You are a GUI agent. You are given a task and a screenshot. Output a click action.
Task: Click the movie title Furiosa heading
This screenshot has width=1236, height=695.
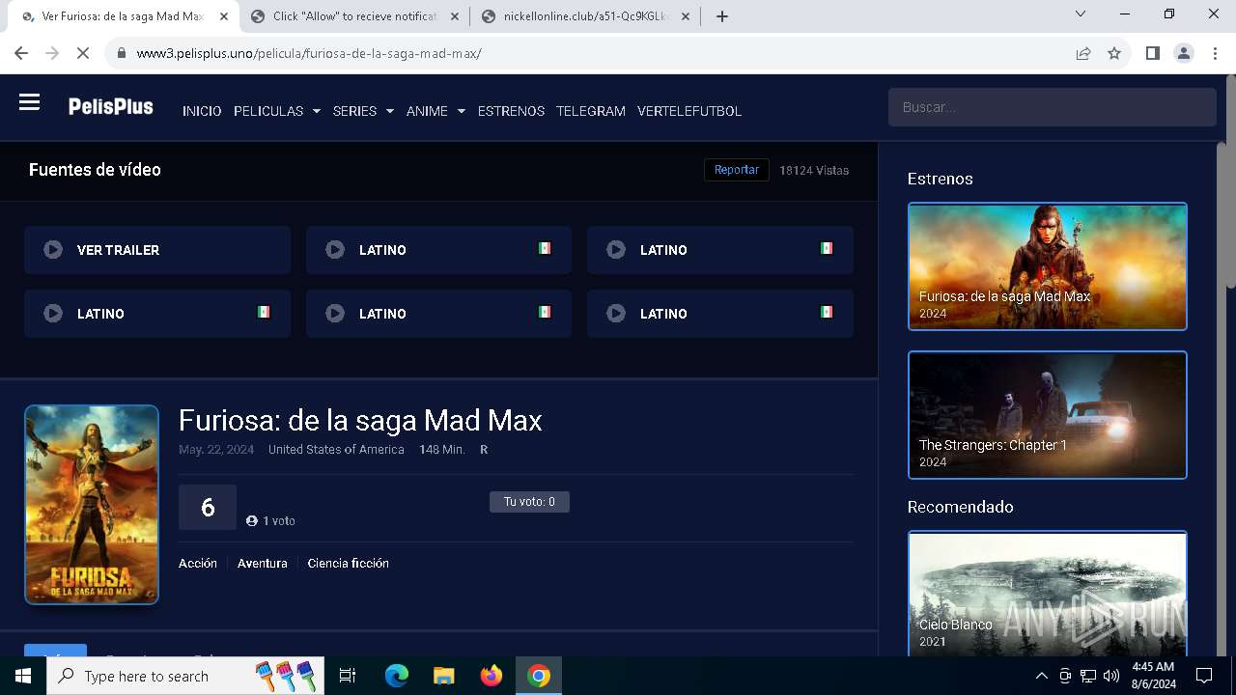360,420
